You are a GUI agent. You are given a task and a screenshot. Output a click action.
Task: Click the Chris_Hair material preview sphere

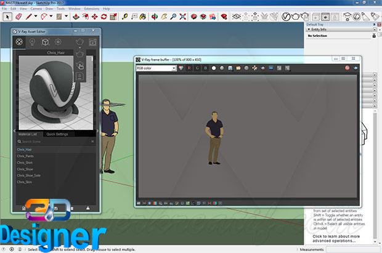click(x=55, y=92)
